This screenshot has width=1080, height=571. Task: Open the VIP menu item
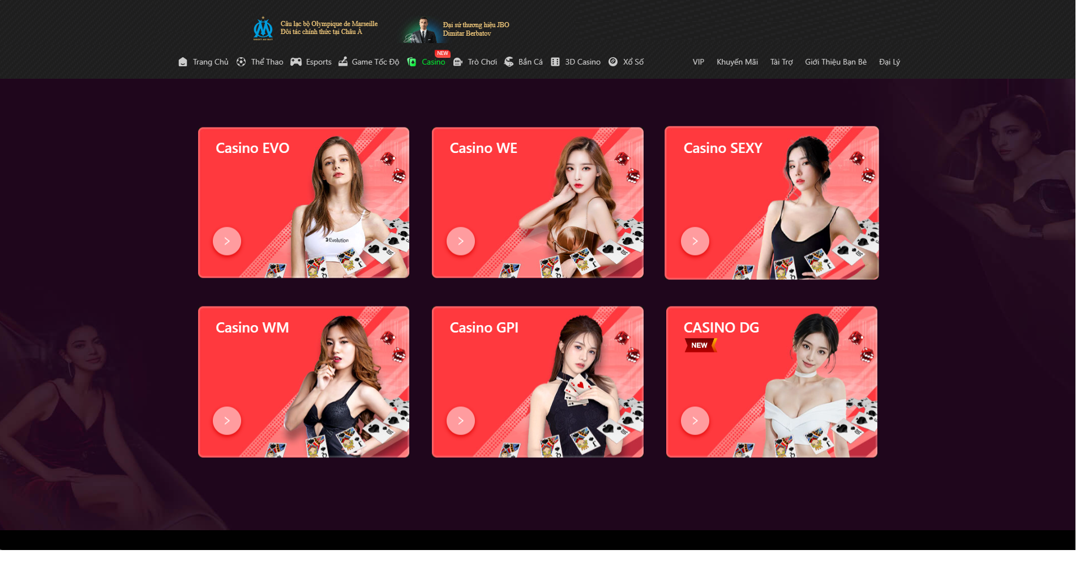pos(698,62)
